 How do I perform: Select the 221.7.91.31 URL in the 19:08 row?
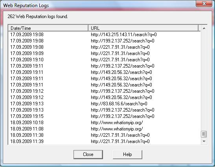tap(120, 47)
